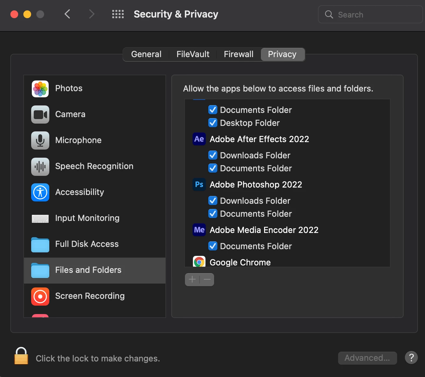Image resolution: width=425 pixels, height=377 pixels.
Task: Click the Files and Folders folder icon
Action: click(40, 271)
